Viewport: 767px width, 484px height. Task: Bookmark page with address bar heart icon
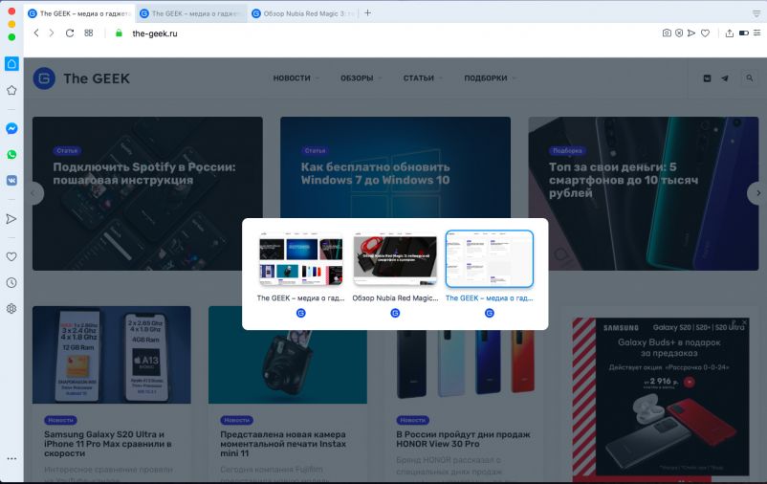(x=705, y=33)
